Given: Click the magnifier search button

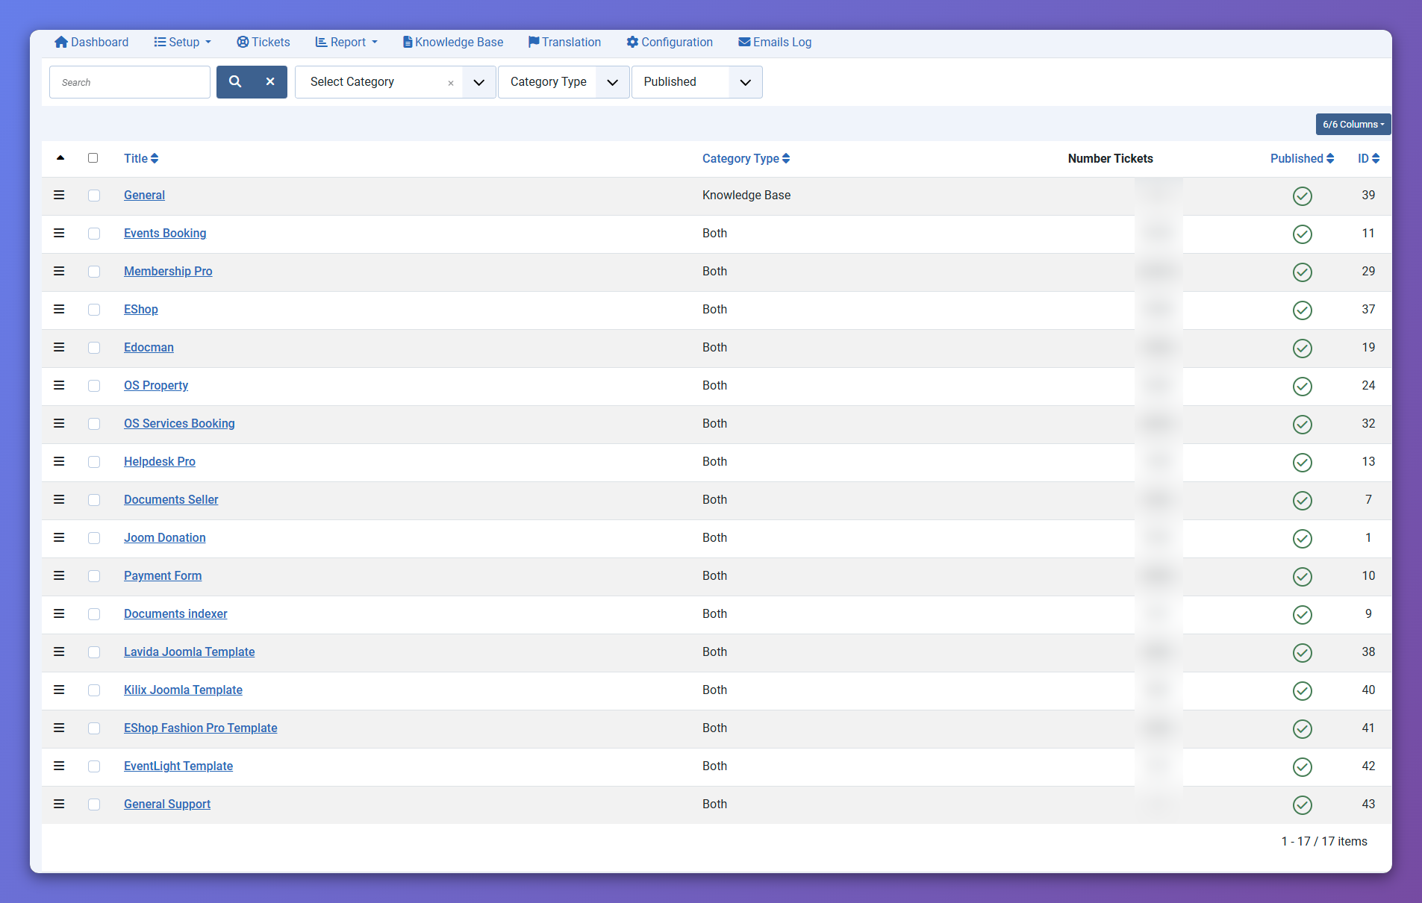Looking at the screenshot, I should pos(235,82).
